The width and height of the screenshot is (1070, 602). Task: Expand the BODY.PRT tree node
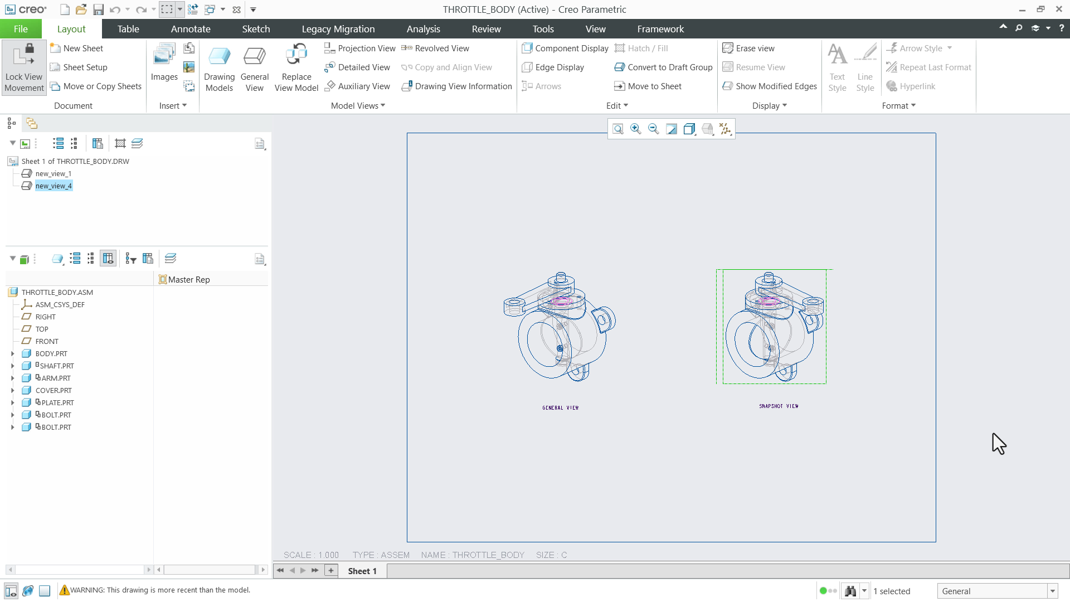tap(13, 353)
